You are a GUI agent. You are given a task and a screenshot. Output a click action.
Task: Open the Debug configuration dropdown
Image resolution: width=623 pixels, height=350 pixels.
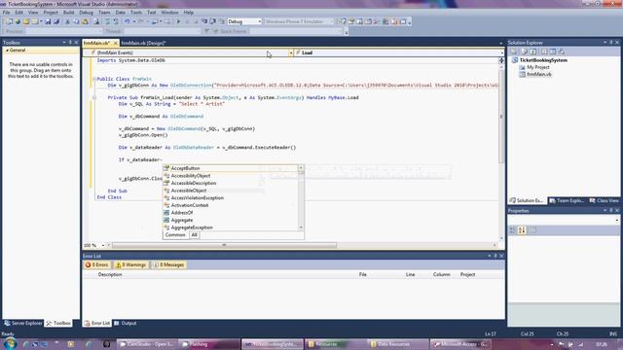coord(260,21)
